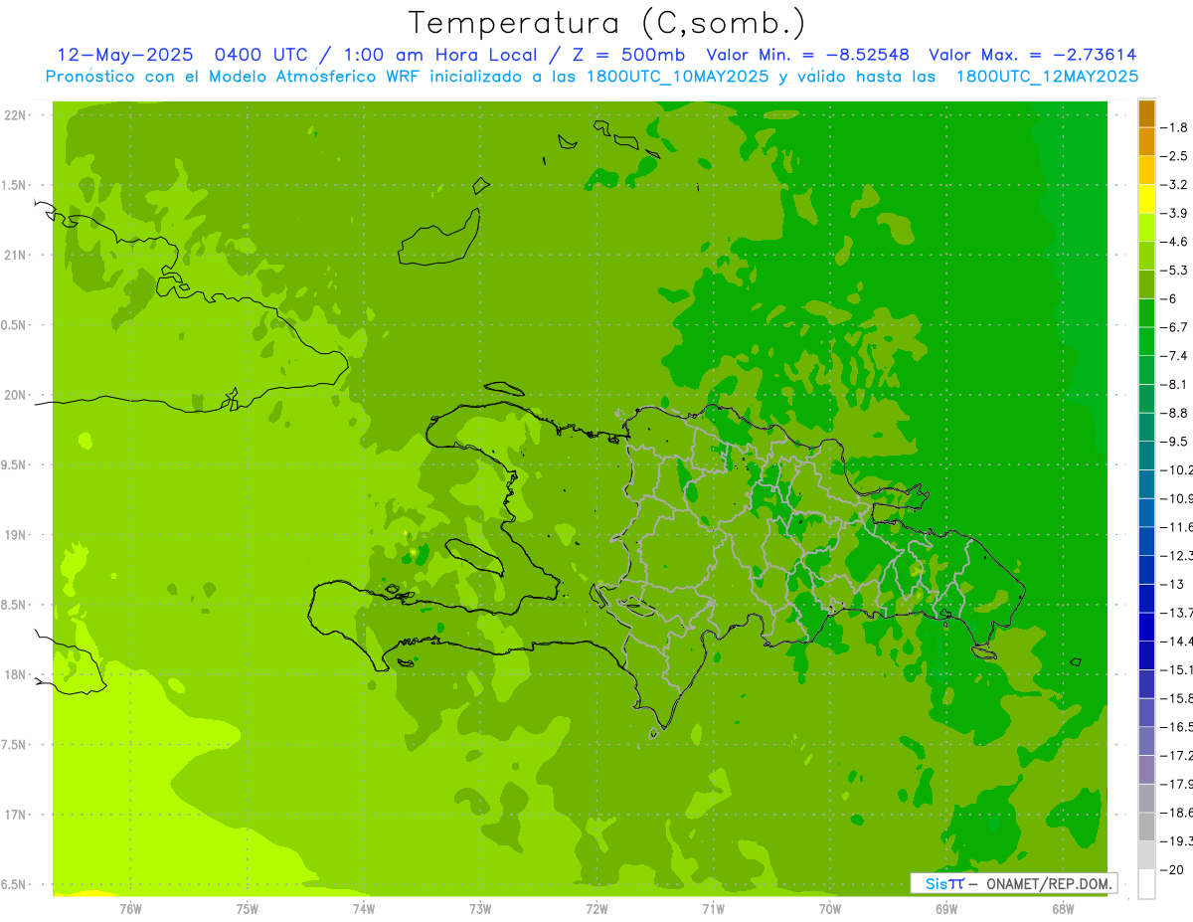This screenshot has width=1193, height=922.
Task: Click the lime legend swatch between -3.9 and -4.6
Action: click(x=1146, y=227)
